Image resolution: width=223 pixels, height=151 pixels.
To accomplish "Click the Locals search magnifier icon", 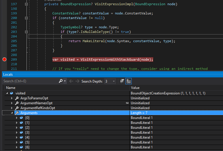I will (61, 81).
